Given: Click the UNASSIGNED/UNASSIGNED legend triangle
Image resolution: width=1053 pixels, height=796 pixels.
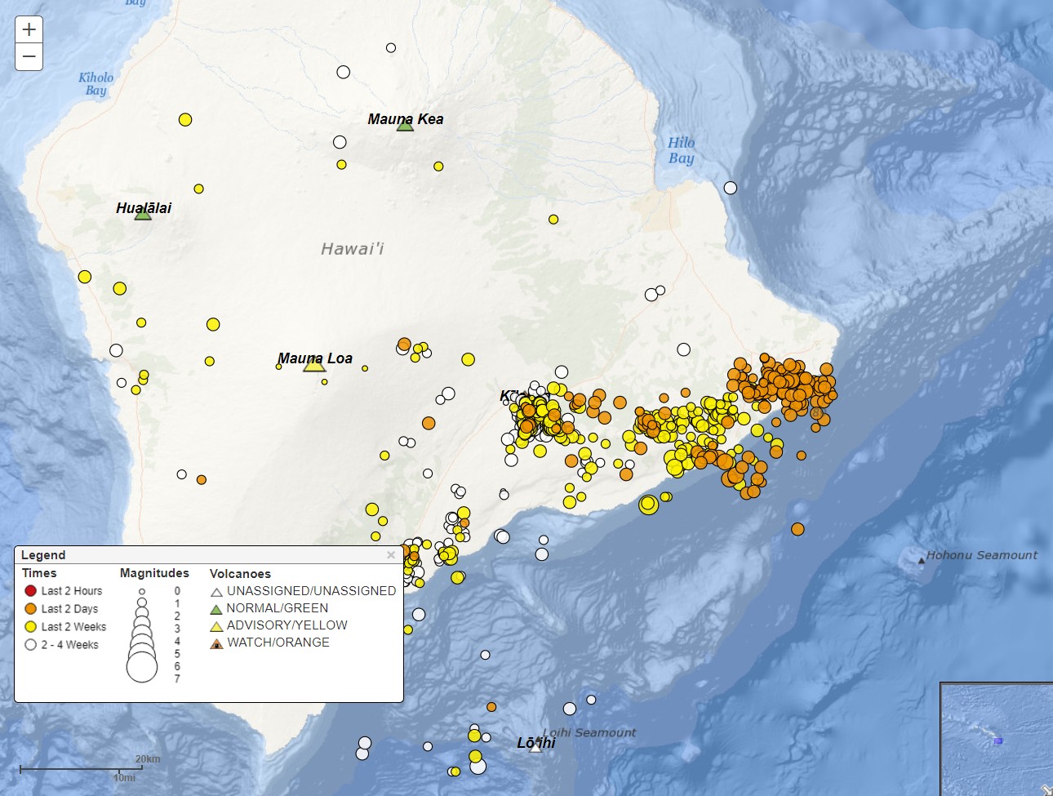Looking at the screenshot, I should [216, 592].
